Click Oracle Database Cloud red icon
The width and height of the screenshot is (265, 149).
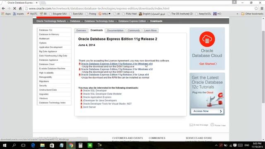(x=207, y=39)
